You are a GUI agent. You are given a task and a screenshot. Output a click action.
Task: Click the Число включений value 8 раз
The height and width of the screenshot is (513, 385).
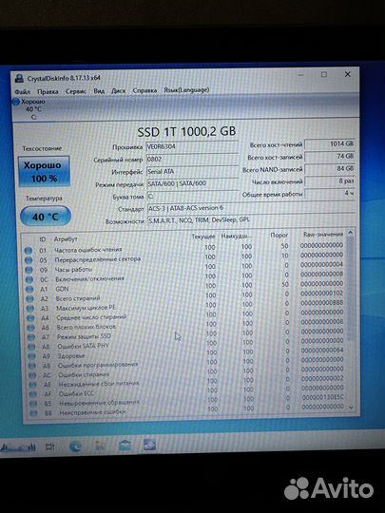330,181
